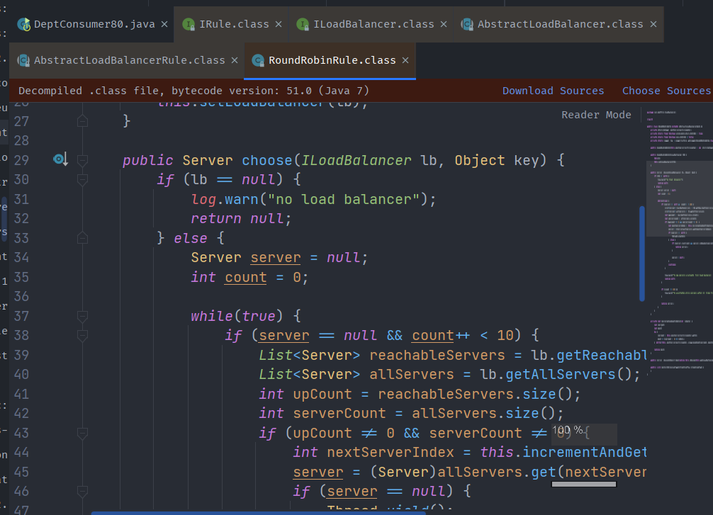Image resolution: width=713 pixels, height=515 pixels.
Task: Click the Download Sources link
Action: coord(553,91)
